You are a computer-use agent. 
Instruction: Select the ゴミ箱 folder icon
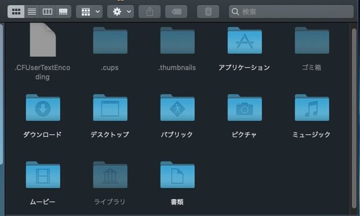(312, 41)
